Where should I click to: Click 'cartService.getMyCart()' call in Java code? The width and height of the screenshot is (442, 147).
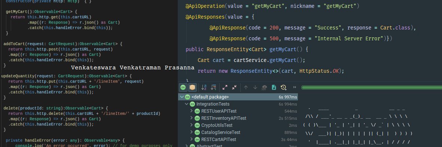click(x=268, y=60)
